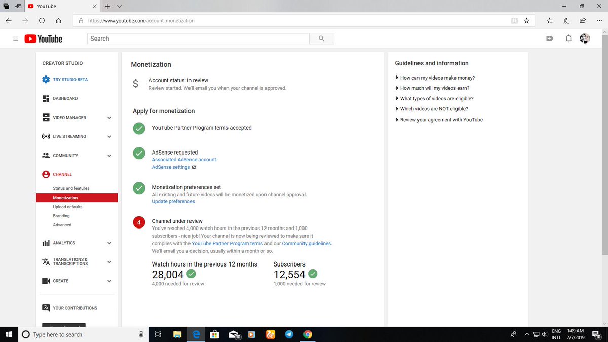Click the Analytics bar chart icon
Screen dimensions: 608x342
46,243
